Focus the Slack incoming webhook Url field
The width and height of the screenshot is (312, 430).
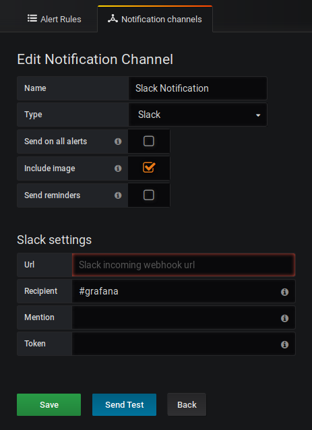[x=183, y=265]
